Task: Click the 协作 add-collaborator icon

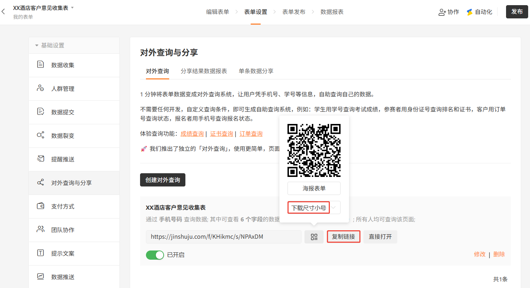Action: 442,12
